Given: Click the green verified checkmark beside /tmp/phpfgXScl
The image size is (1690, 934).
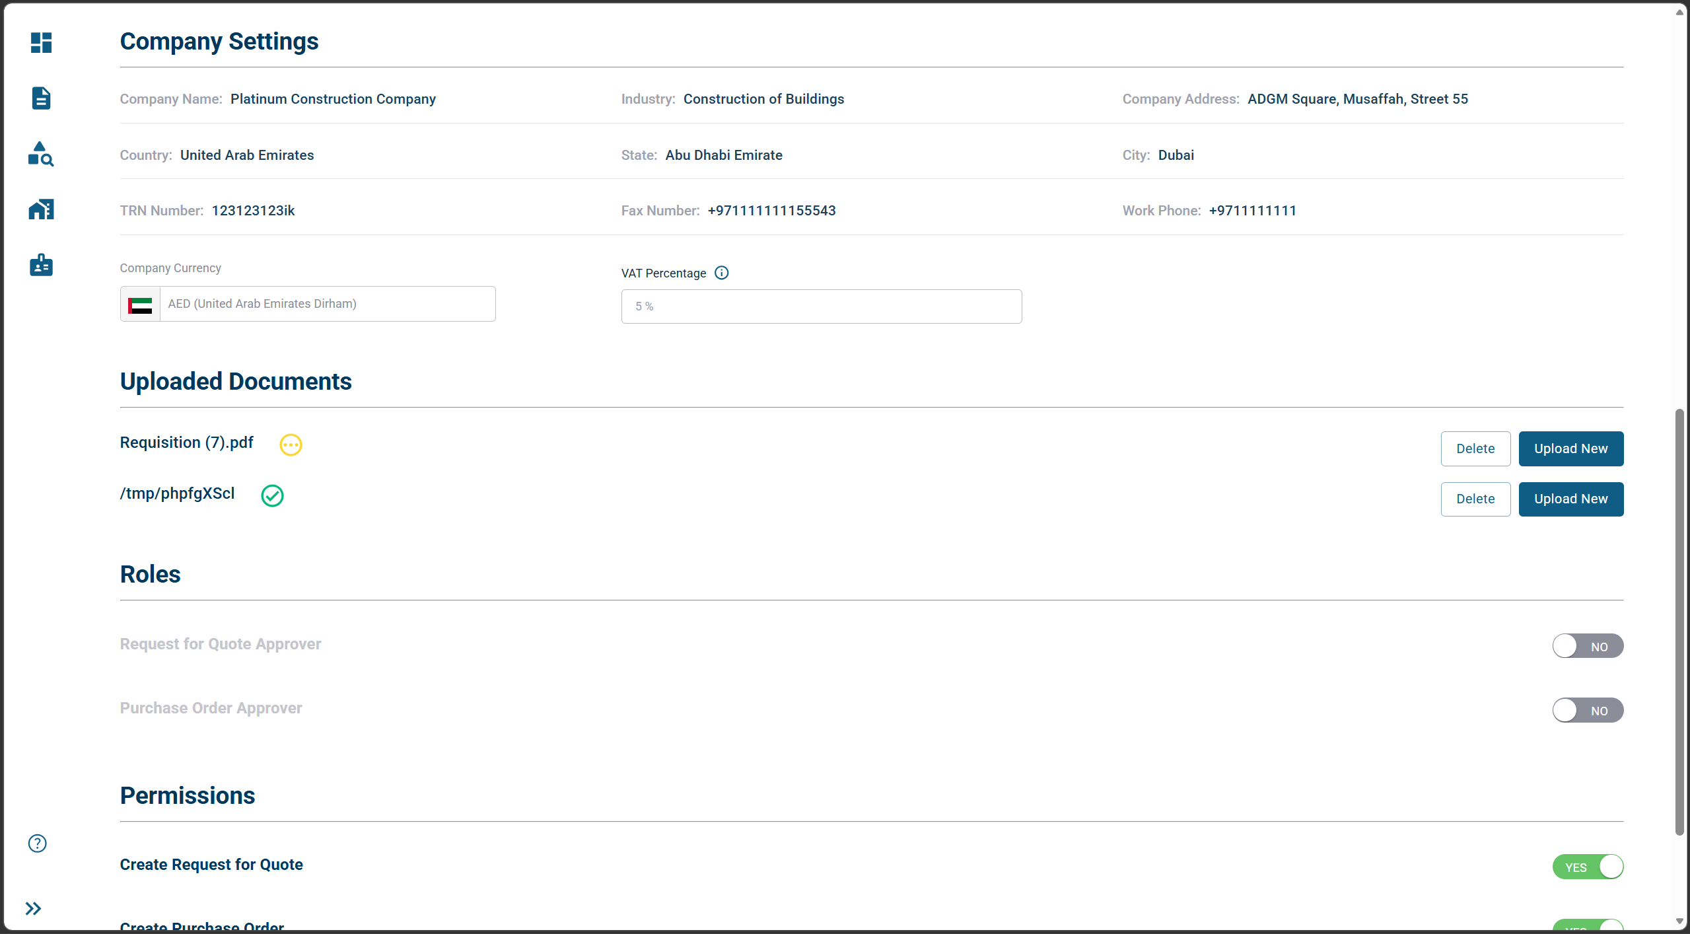Looking at the screenshot, I should click(x=272, y=495).
